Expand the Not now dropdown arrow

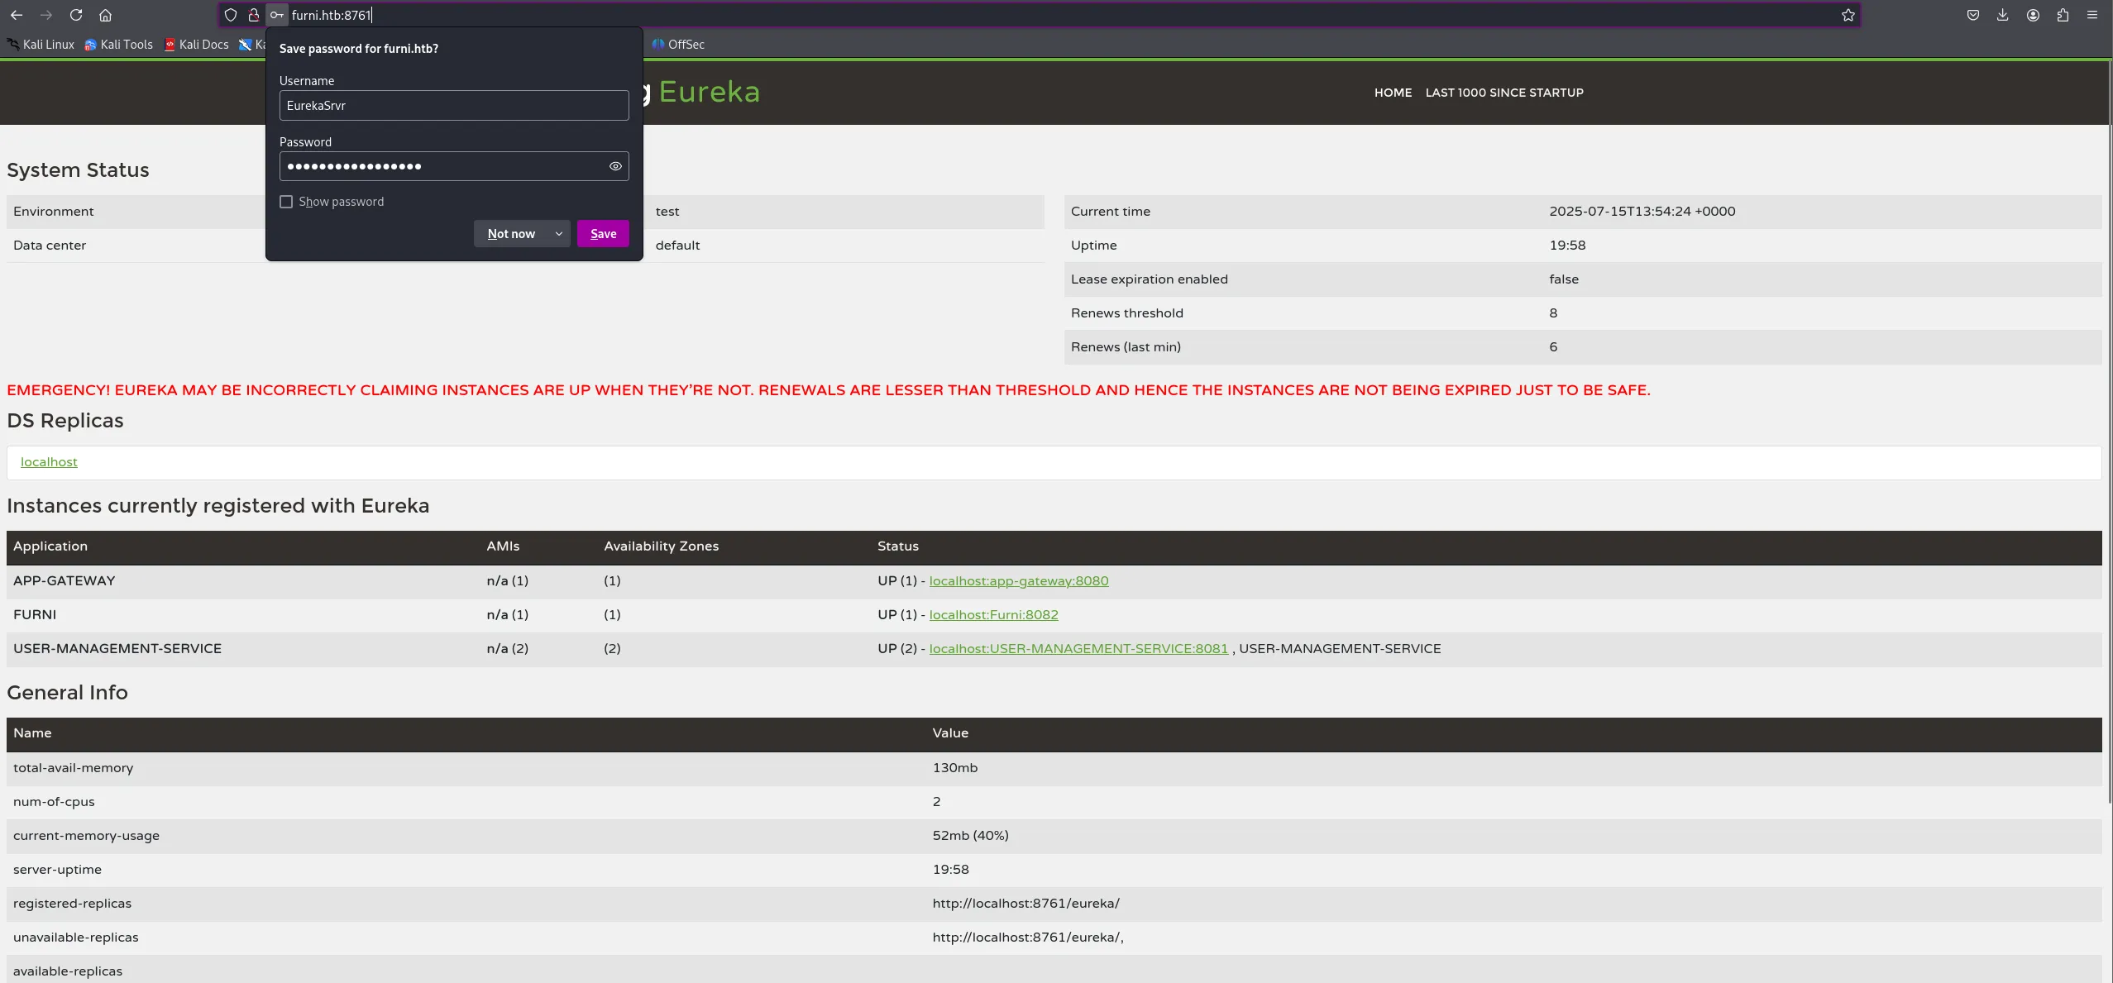[x=559, y=234]
